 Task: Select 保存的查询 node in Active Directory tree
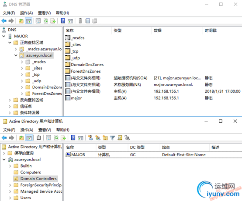(x=21, y=153)
